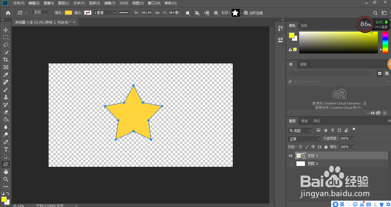Show the 图层 0 layer
The width and height of the screenshot is (391, 207).
[291, 164]
